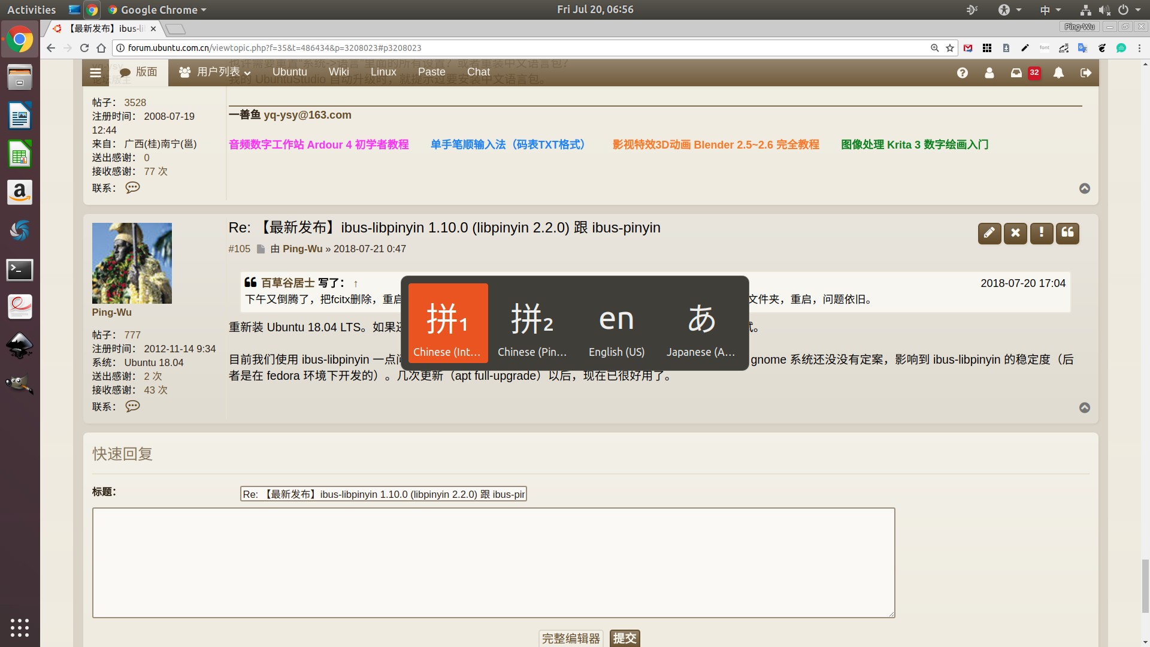Open the power system menu
The image size is (1150, 647).
click(1128, 10)
